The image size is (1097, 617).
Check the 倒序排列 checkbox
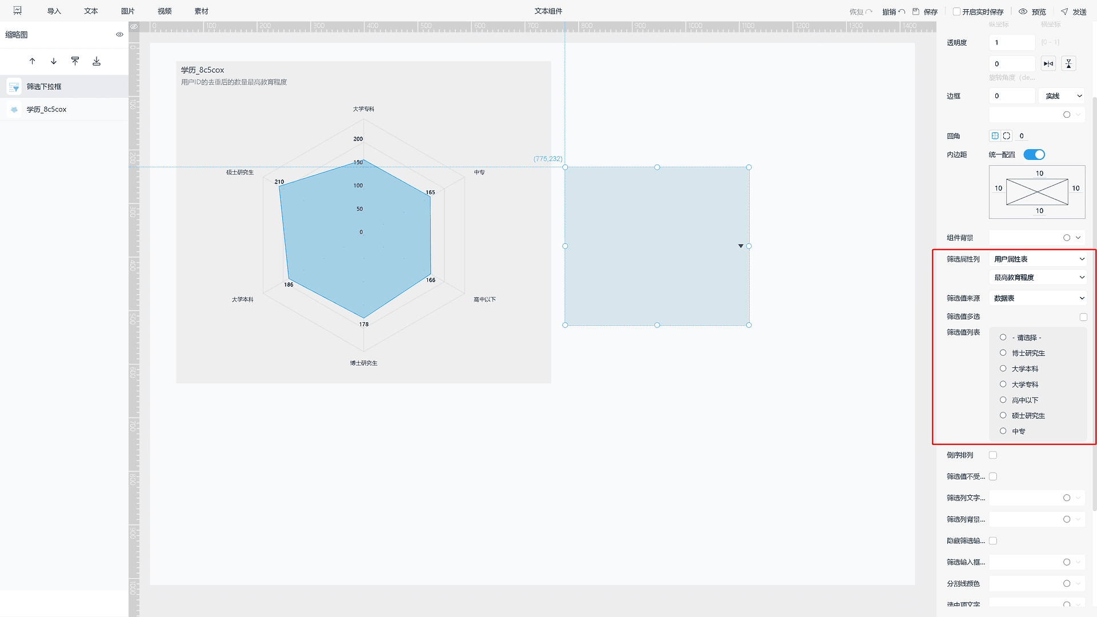click(993, 455)
